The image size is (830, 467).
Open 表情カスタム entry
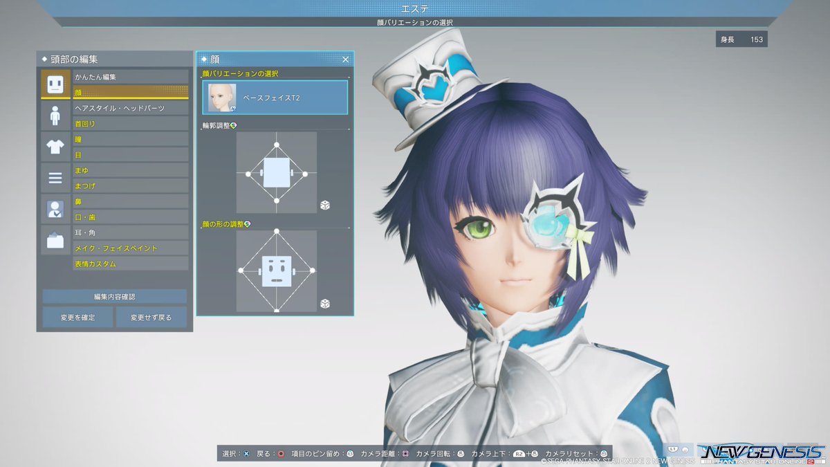click(x=131, y=264)
